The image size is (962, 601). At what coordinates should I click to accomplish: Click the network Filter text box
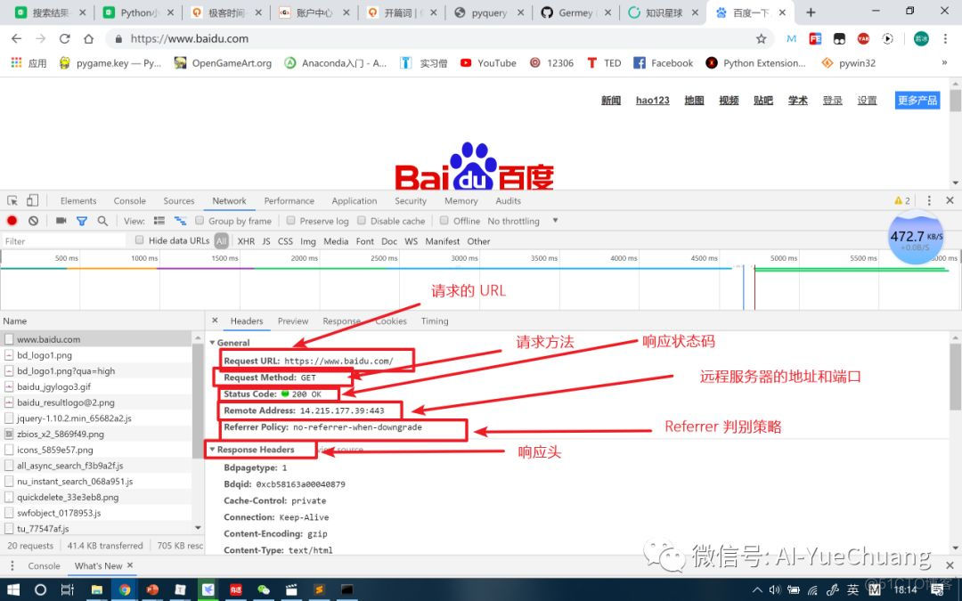(x=64, y=241)
